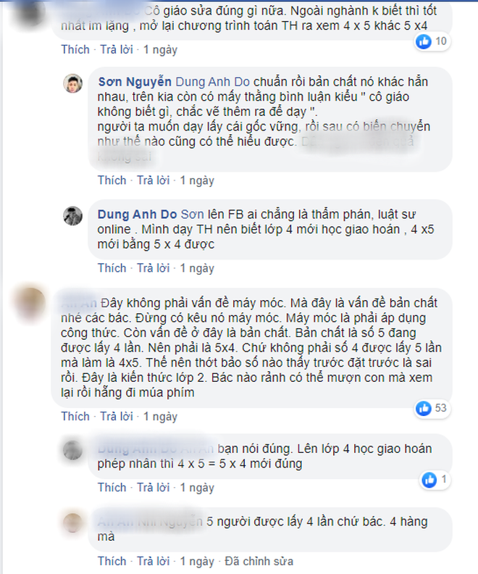Open avatar of the máy móc comment author
The width and height of the screenshot is (478, 574).
[x=30, y=304]
